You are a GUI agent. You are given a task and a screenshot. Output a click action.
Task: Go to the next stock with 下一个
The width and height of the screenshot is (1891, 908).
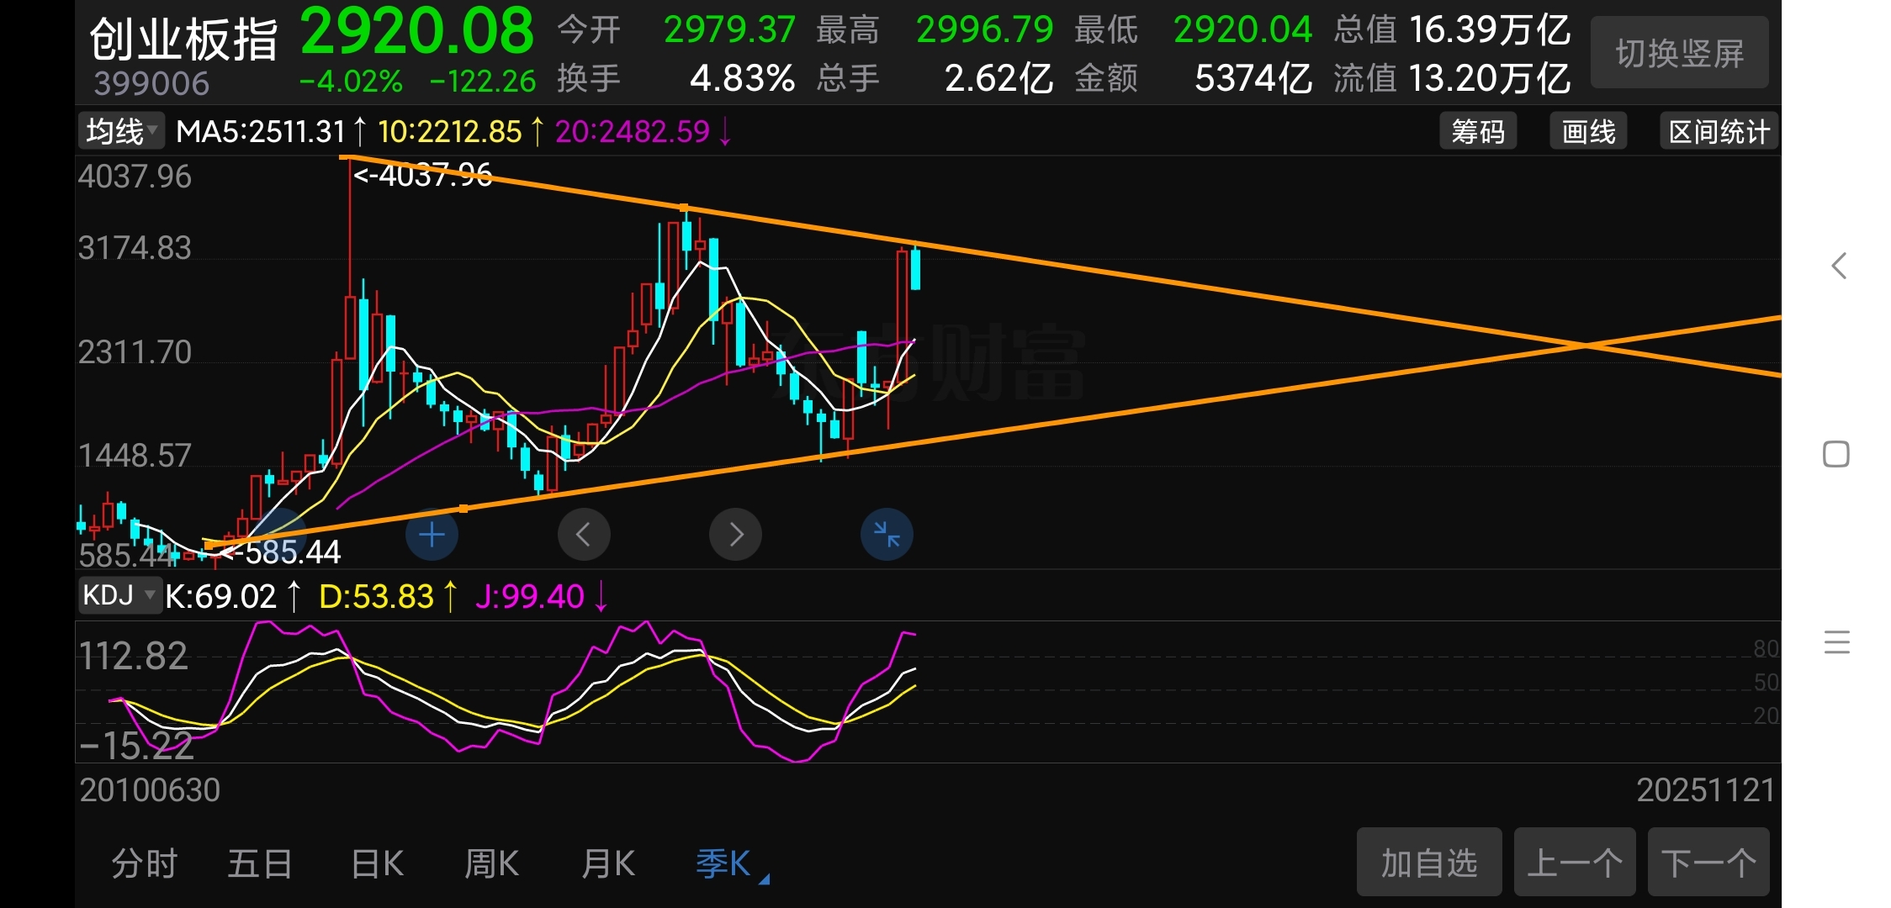tap(1708, 863)
